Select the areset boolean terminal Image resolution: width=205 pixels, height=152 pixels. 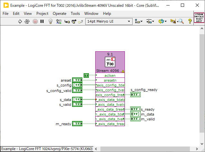[77, 80]
